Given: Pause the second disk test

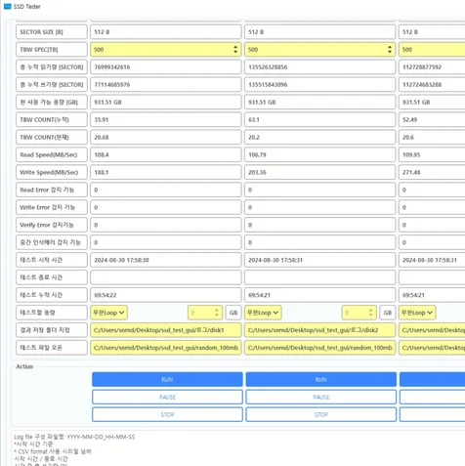Looking at the screenshot, I should pos(321,397).
